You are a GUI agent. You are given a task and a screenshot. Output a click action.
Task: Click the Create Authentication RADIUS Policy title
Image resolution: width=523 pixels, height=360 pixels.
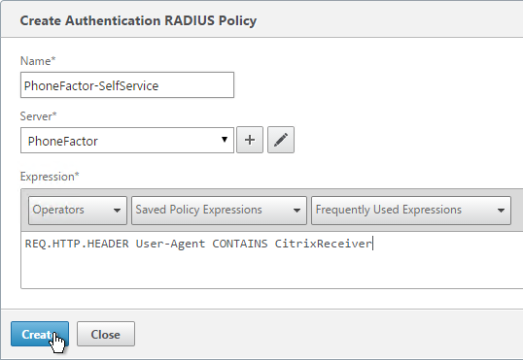138,20
